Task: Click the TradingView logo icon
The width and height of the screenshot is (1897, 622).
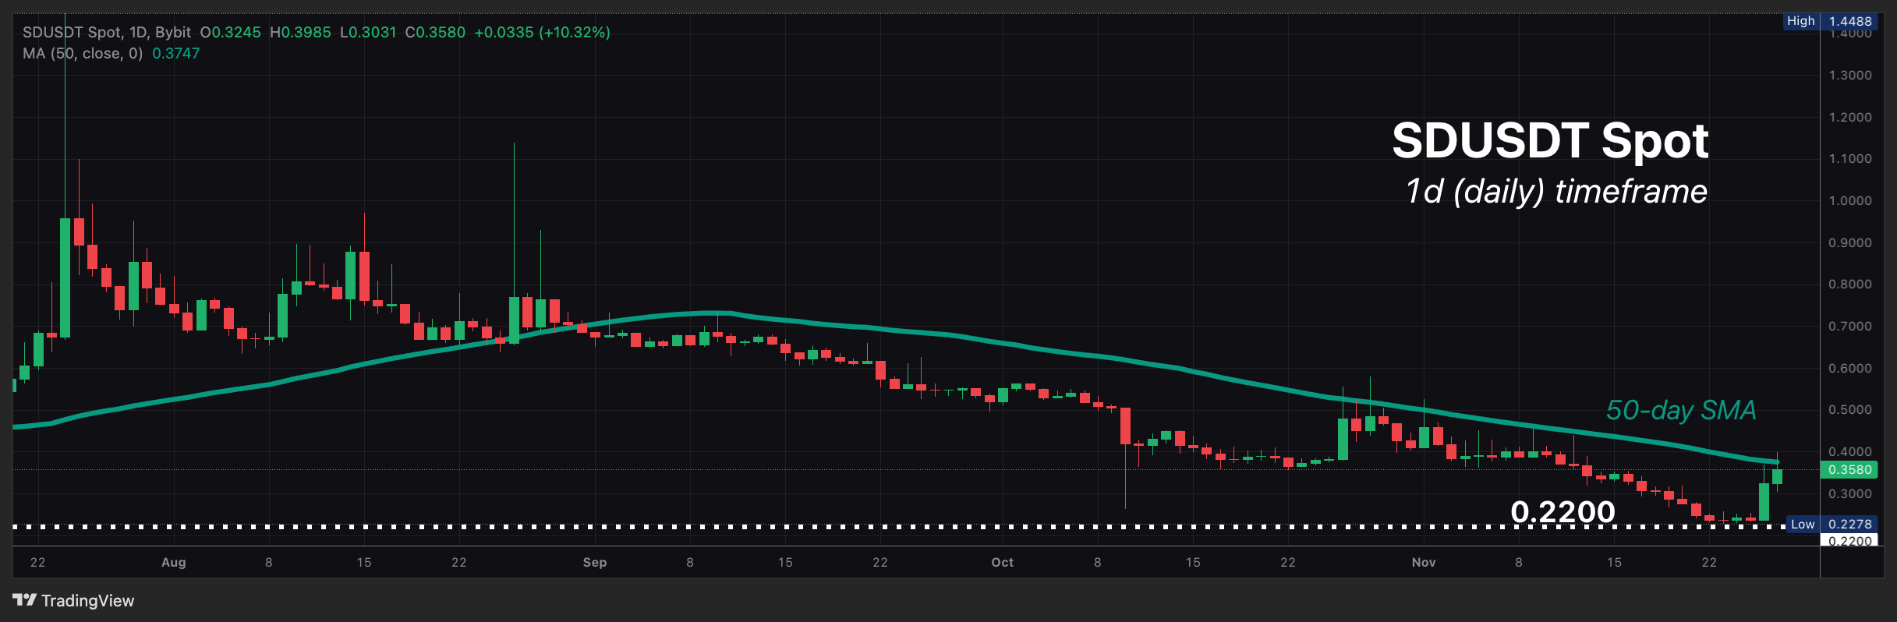Action: pyautogui.click(x=24, y=600)
